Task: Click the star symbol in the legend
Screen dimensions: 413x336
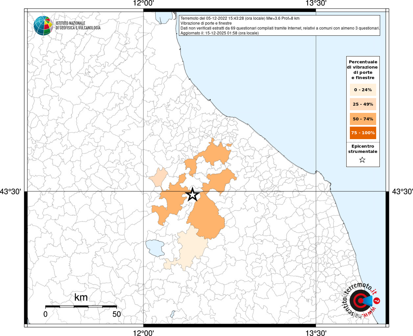Action: pos(362,160)
